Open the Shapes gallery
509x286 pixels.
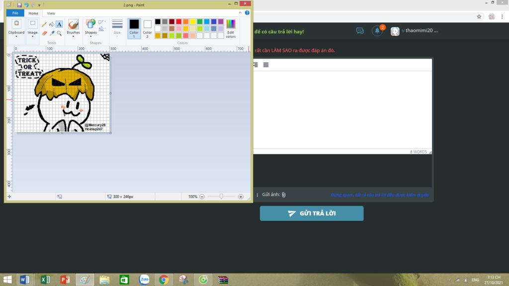[90, 28]
